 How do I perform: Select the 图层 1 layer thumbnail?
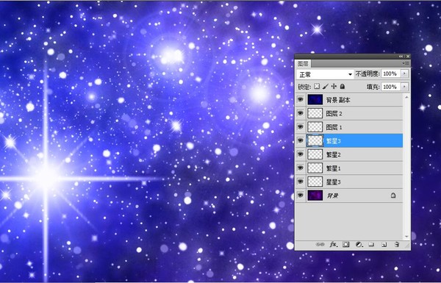[315, 127]
